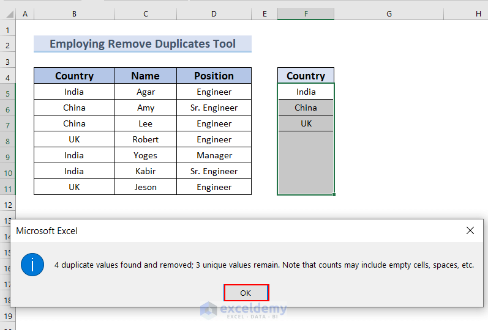Screen dimensions: 488x330
Task: Click the Jeson name cell
Action: tap(145, 187)
